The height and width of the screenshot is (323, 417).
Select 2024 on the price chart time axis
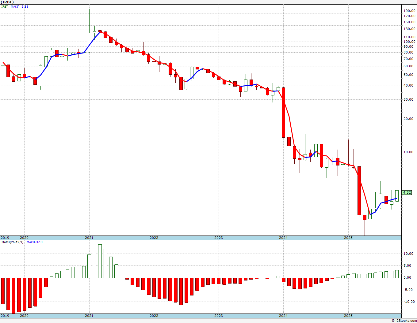point(283,238)
